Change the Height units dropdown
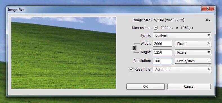 193,52
